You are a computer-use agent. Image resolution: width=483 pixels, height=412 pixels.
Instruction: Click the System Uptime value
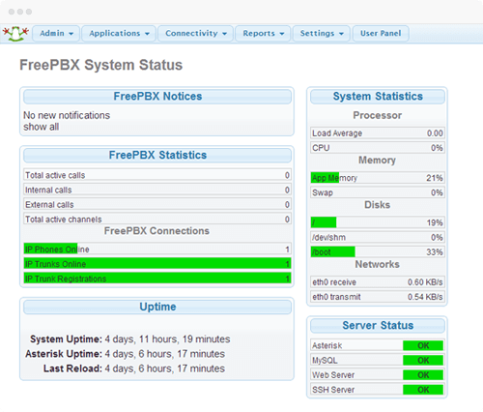click(x=167, y=339)
